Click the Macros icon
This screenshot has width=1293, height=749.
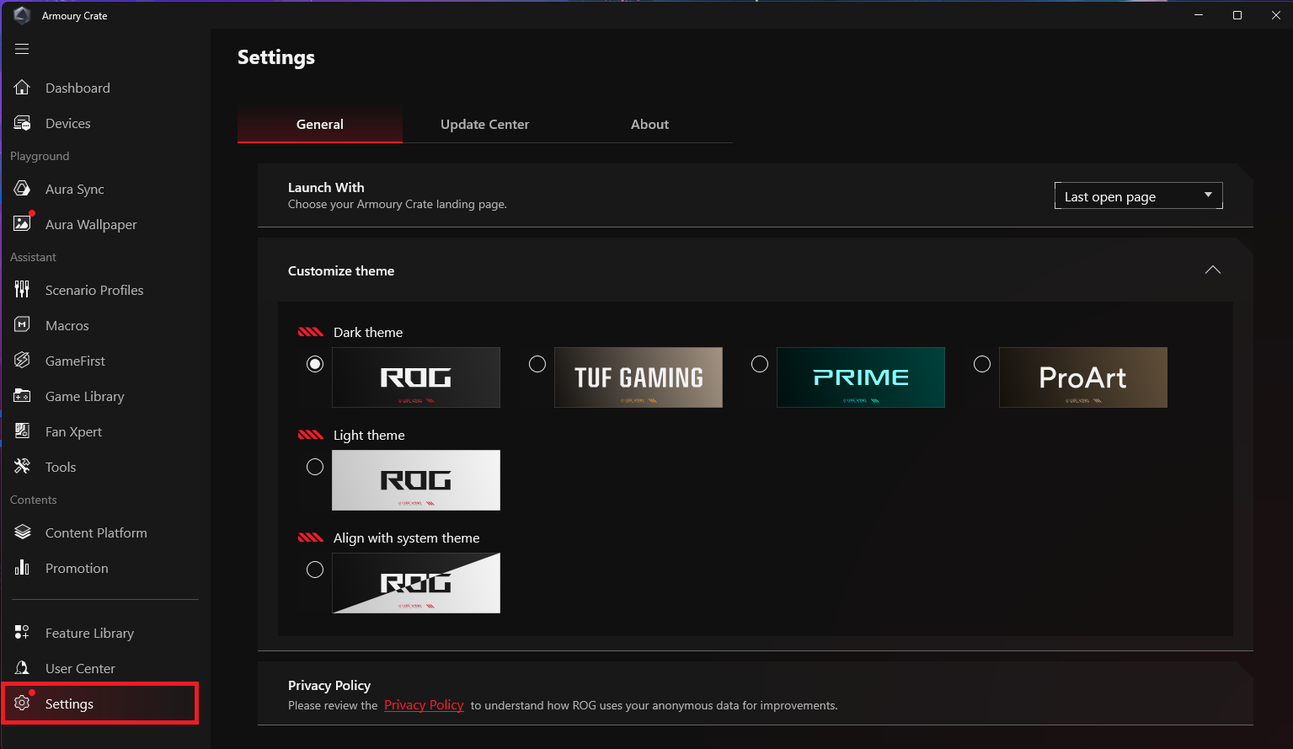pos(23,325)
